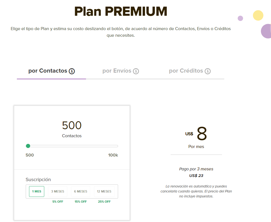Click the Pago por 3 meses text
This screenshot has height=222, width=271.
(x=196, y=169)
